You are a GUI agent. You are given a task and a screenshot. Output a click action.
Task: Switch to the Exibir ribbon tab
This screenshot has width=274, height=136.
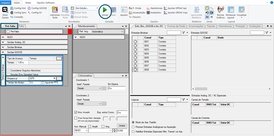coord(28,3)
